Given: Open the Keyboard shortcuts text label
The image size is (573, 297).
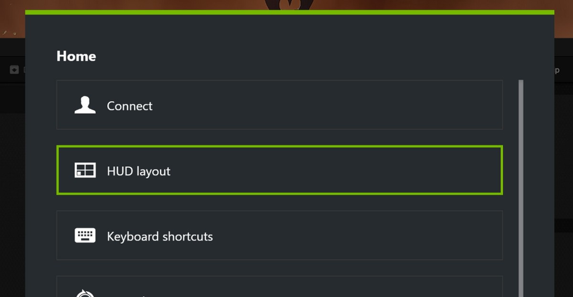Looking at the screenshot, I should (159, 236).
